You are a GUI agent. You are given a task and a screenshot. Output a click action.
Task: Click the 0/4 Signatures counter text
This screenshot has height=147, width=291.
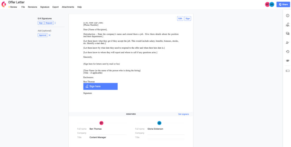(45, 18)
